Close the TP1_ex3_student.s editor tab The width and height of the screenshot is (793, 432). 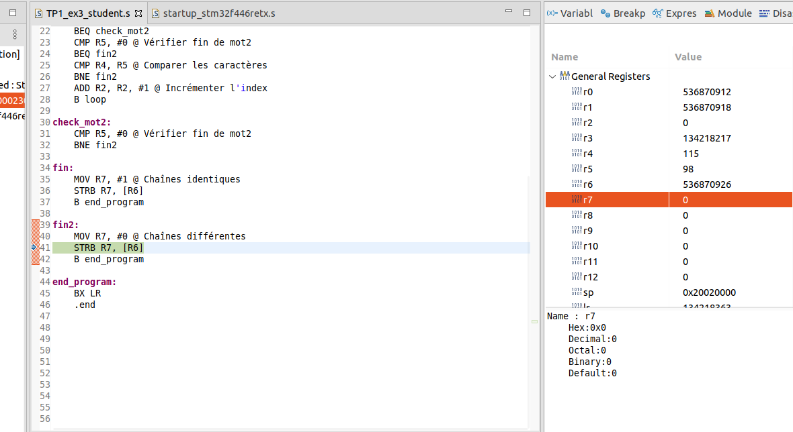[x=138, y=13]
